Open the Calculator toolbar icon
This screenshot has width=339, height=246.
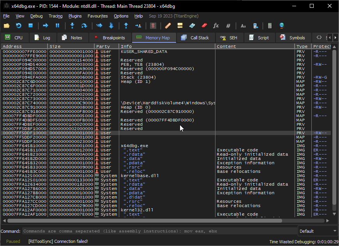(x=270, y=26)
